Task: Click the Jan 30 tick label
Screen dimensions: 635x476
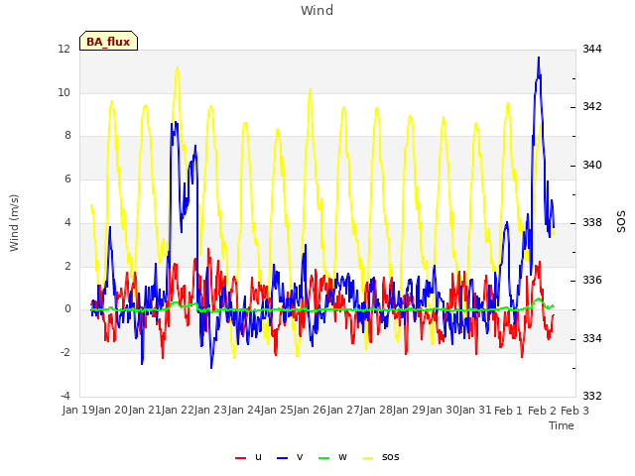Action: pos(443,410)
